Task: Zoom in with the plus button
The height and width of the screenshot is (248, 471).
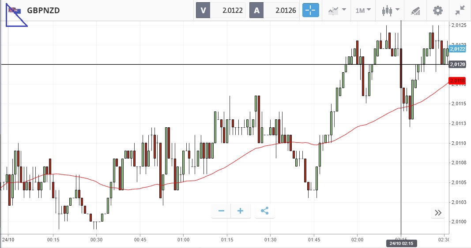Action: pos(241,211)
